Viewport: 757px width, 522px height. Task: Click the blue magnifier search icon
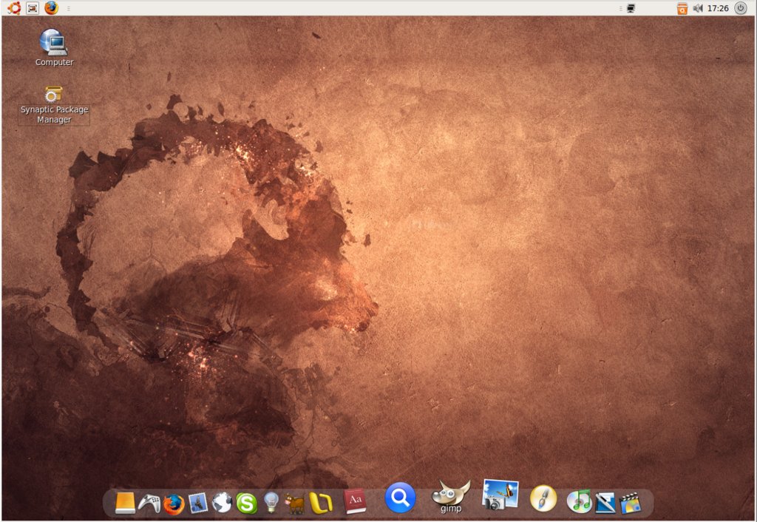pyautogui.click(x=400, y=498)
